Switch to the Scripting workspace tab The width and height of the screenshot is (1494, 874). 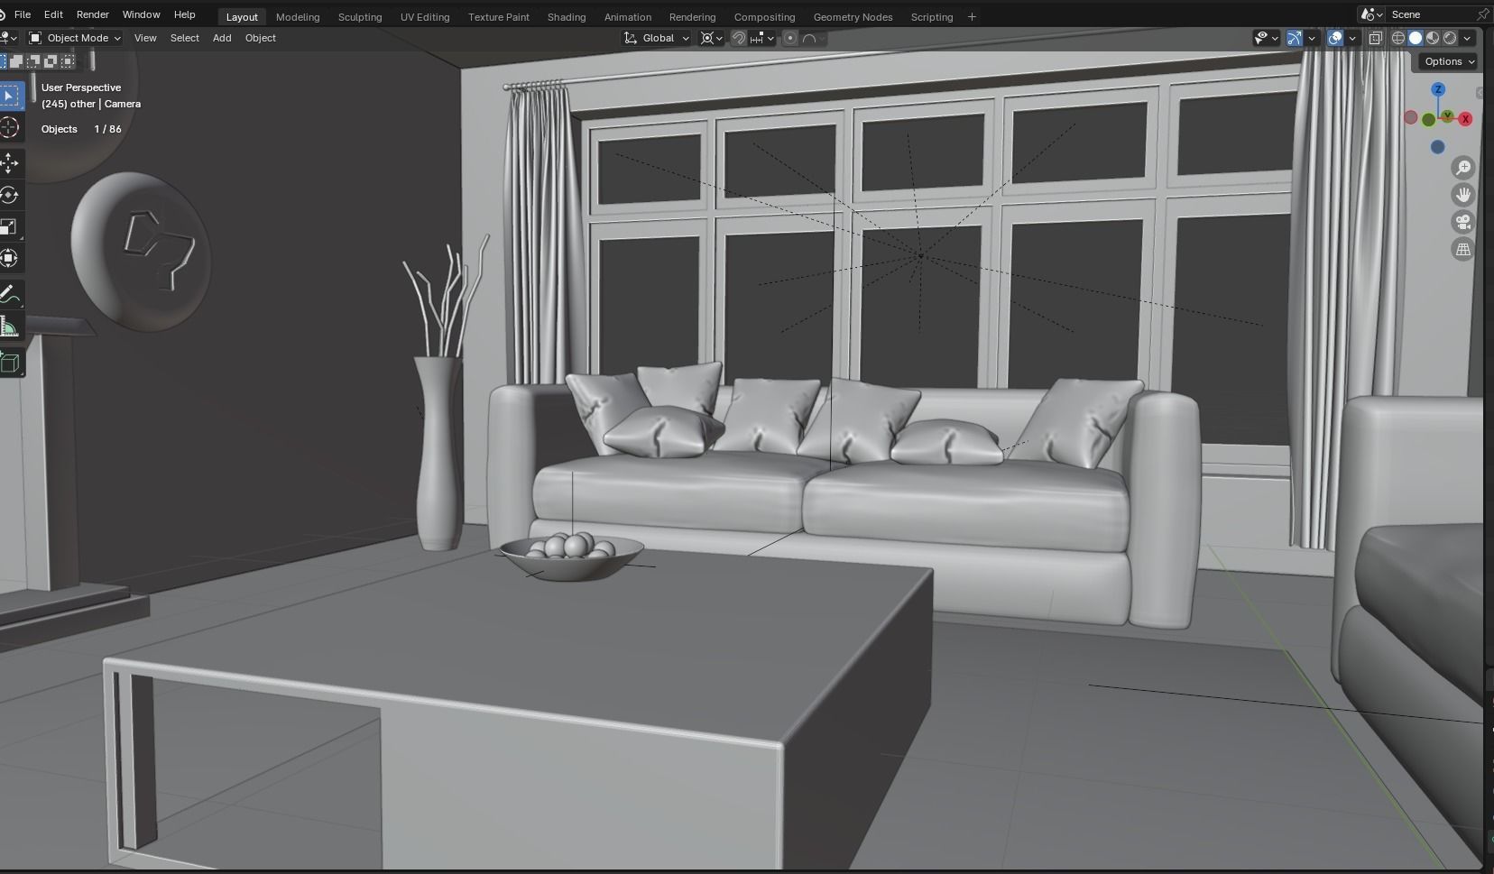click(x=932, y=17)
